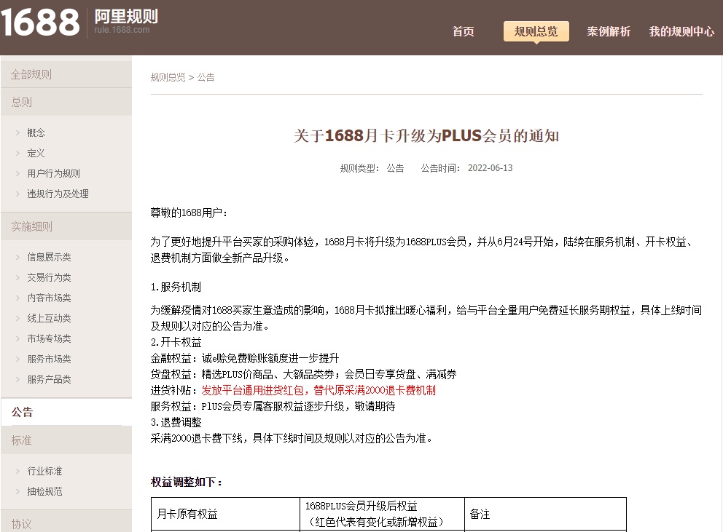Screen dimensions: 723x532
Task: Click the 规则总览 breadcrumb link
Action: point(168,77)
